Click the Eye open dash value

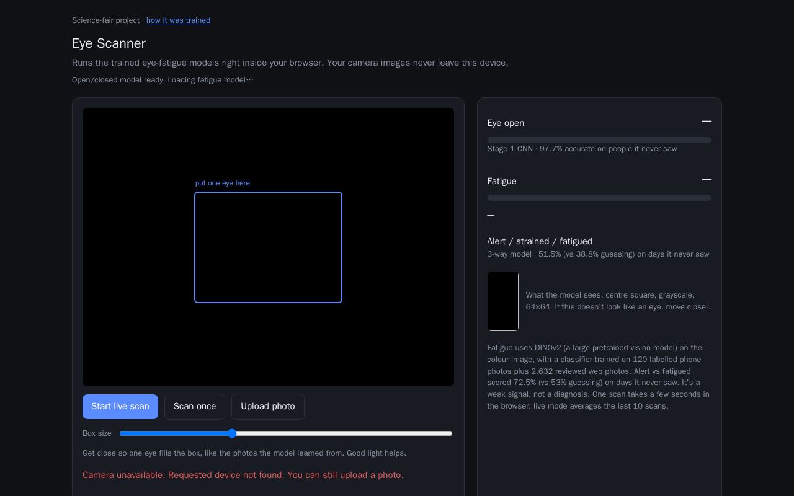coord(707,122)
